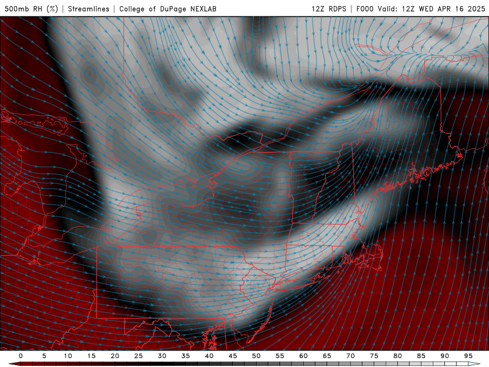This screenshot has width=489, height=367.
Task: Select the '50' label on the colorbar
Action: (256, 356)
